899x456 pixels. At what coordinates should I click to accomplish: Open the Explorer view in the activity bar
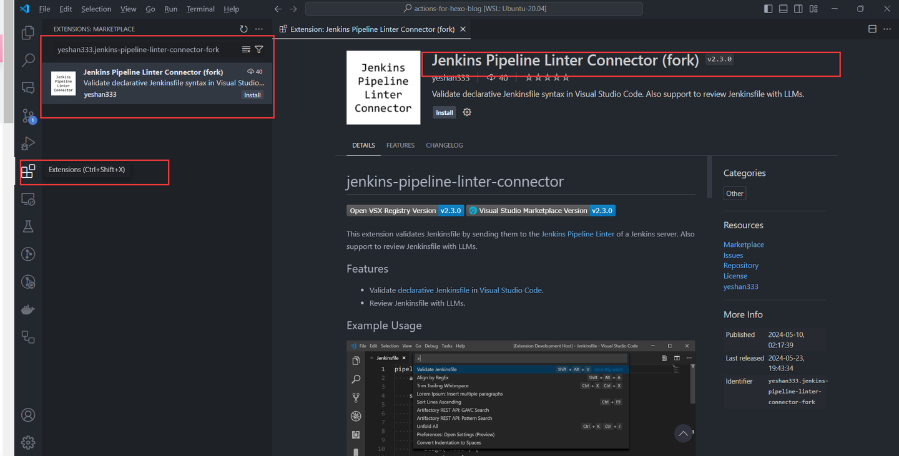tap(27, 32)
